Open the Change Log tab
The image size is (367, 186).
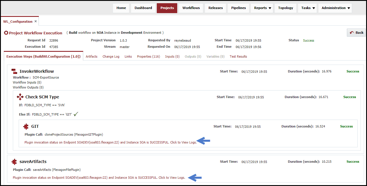(x=111, y=56)
